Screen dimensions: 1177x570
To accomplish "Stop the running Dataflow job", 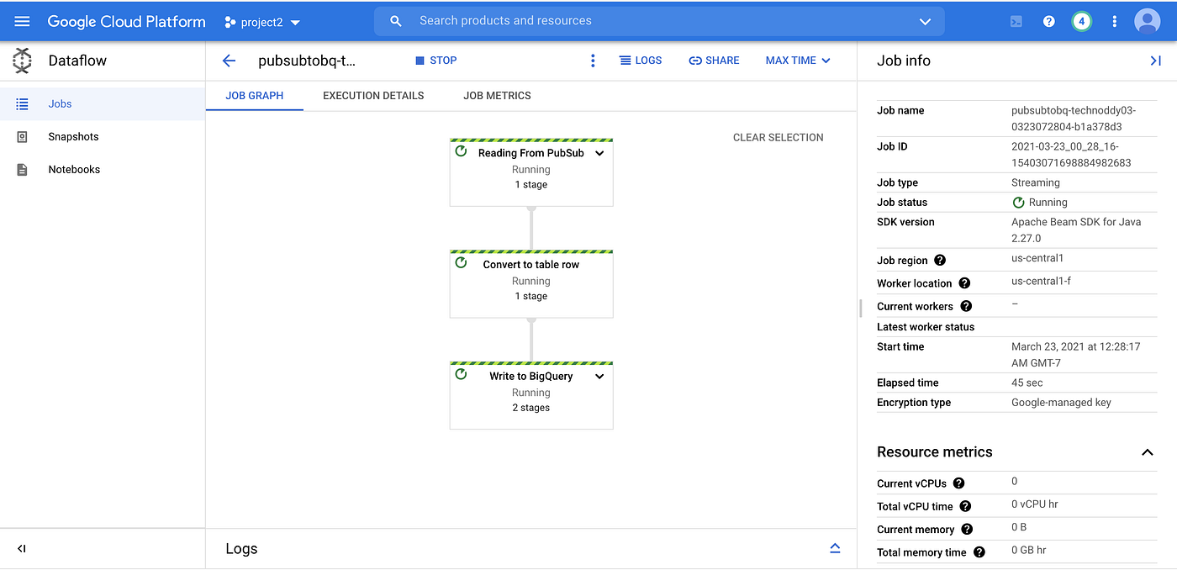I will tap(436, 61).
